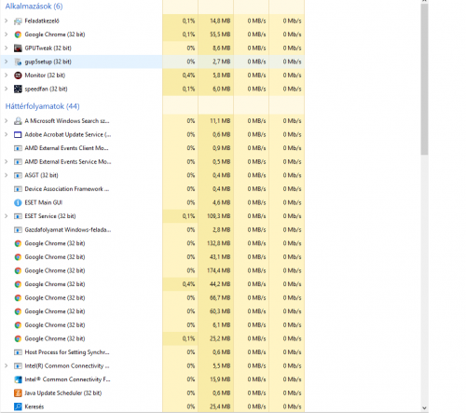Click the gup5setup installer icon
The height and width of the screenshot is (413, 466).
click(x=18, y=62)
